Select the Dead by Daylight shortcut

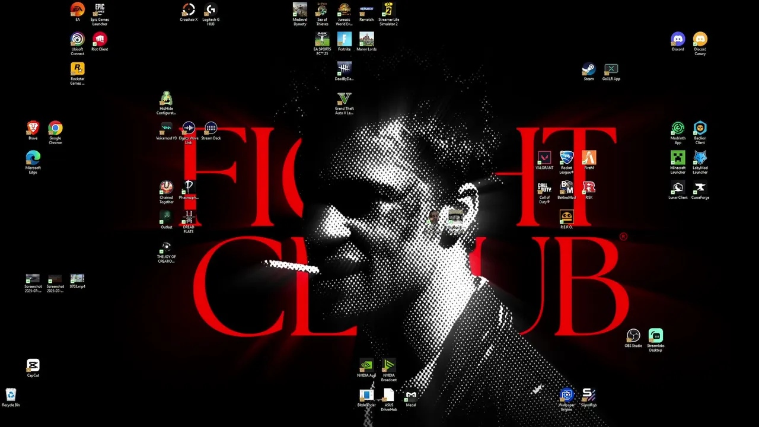344,69
